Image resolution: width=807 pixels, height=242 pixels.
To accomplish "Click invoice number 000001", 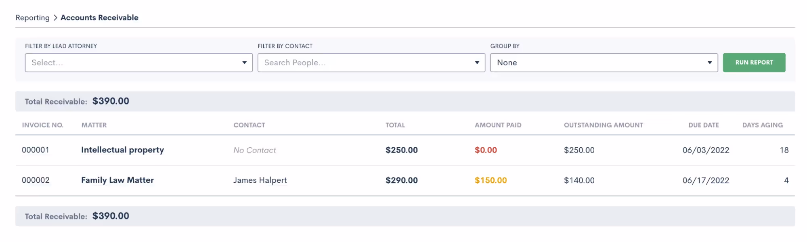I will pyautogui.click(x=36, y=150).
